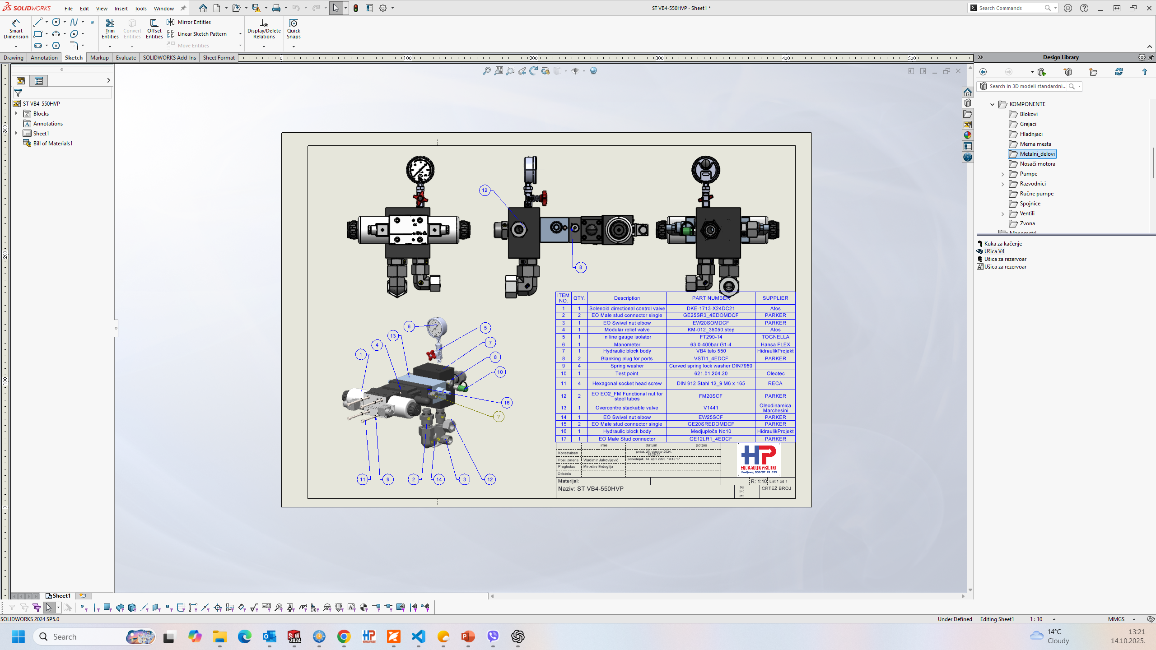The width and height of the screenshot is (1156, 650).
Task: Open the Appearances tab in task pane
Action: 967,135
